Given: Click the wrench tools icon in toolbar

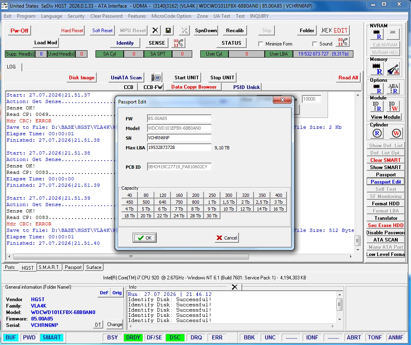Looking at the screenshot, I should click(x=185, y=30).
